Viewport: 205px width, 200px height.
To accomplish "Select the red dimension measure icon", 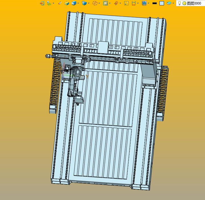I will [x=134, y=3].
